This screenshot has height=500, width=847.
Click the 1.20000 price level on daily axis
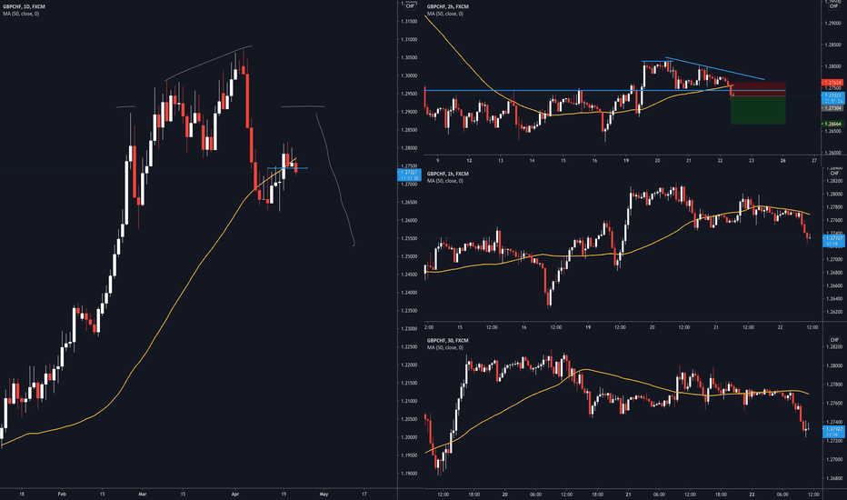tap(408, 437)
